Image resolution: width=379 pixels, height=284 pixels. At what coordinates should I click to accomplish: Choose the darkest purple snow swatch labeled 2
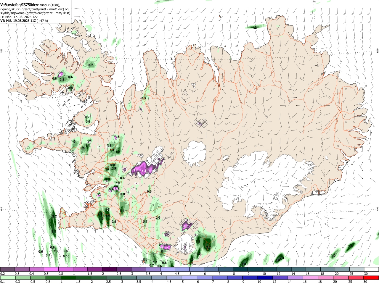[x=109, y=270]
